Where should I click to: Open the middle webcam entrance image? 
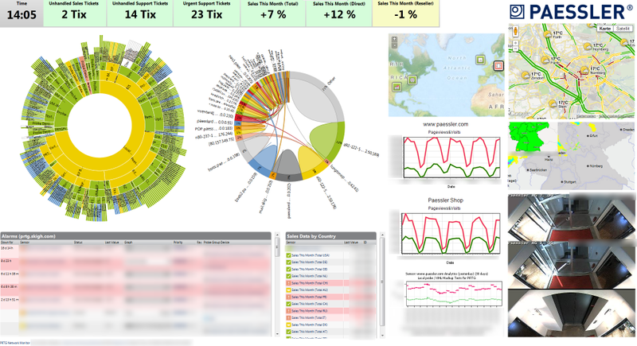(571, 264)
